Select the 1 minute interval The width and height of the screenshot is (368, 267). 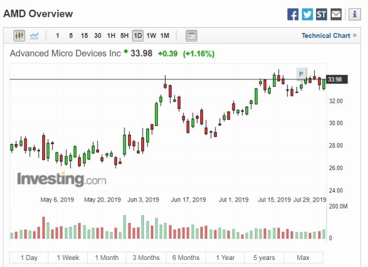coord(57,36)
